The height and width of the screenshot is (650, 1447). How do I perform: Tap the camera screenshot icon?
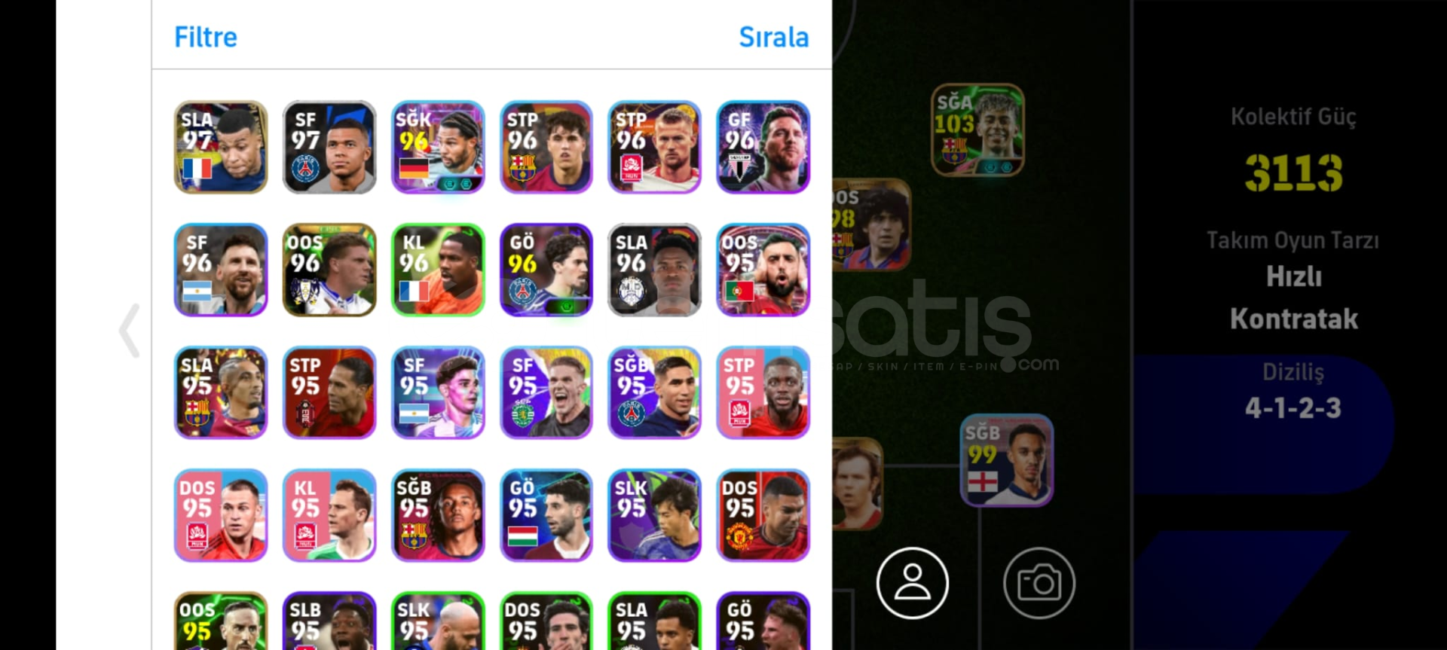[1039, 583]
